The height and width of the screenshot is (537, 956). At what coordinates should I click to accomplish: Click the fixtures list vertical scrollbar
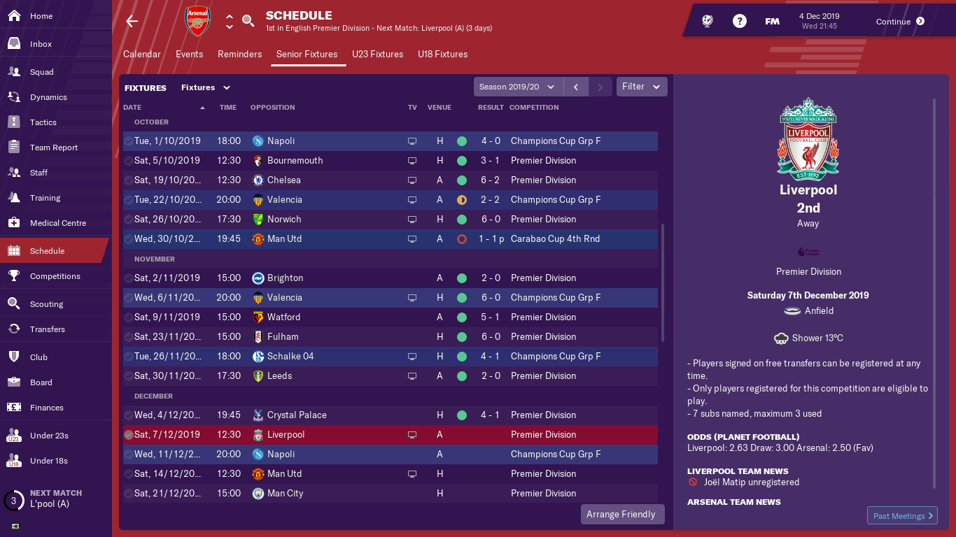(662, 283)
